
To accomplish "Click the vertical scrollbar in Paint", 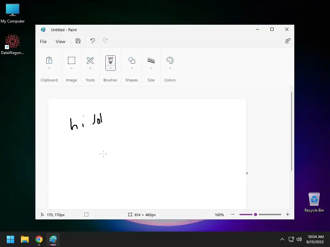I will point(292,131).
